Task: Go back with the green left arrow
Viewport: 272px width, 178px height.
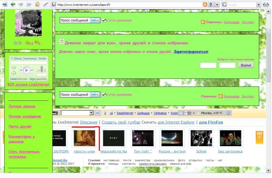Action: [13, 4]
